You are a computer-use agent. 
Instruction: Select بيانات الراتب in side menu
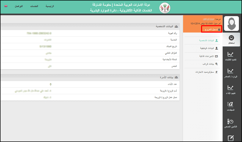(x=208, y=64)
